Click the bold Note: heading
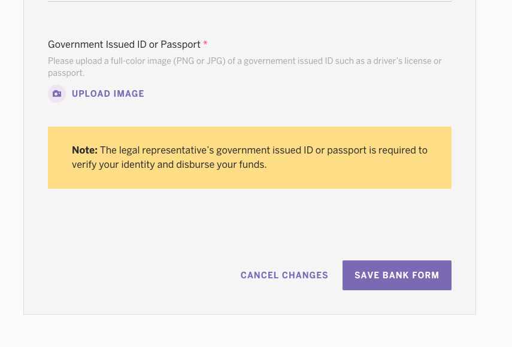512x347 pixels. click(84, 150)
